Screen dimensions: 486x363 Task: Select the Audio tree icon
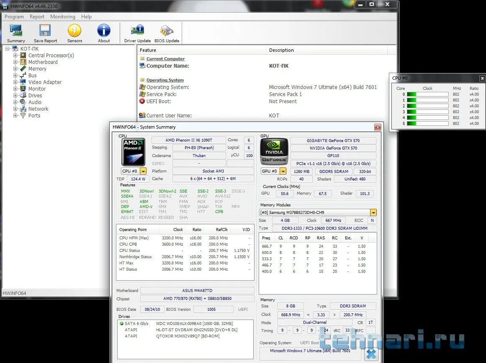coord(23,102)
